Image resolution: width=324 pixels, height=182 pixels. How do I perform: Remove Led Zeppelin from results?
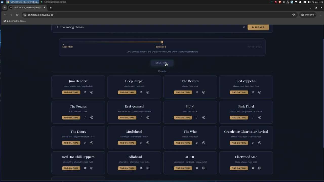point(260,92)
